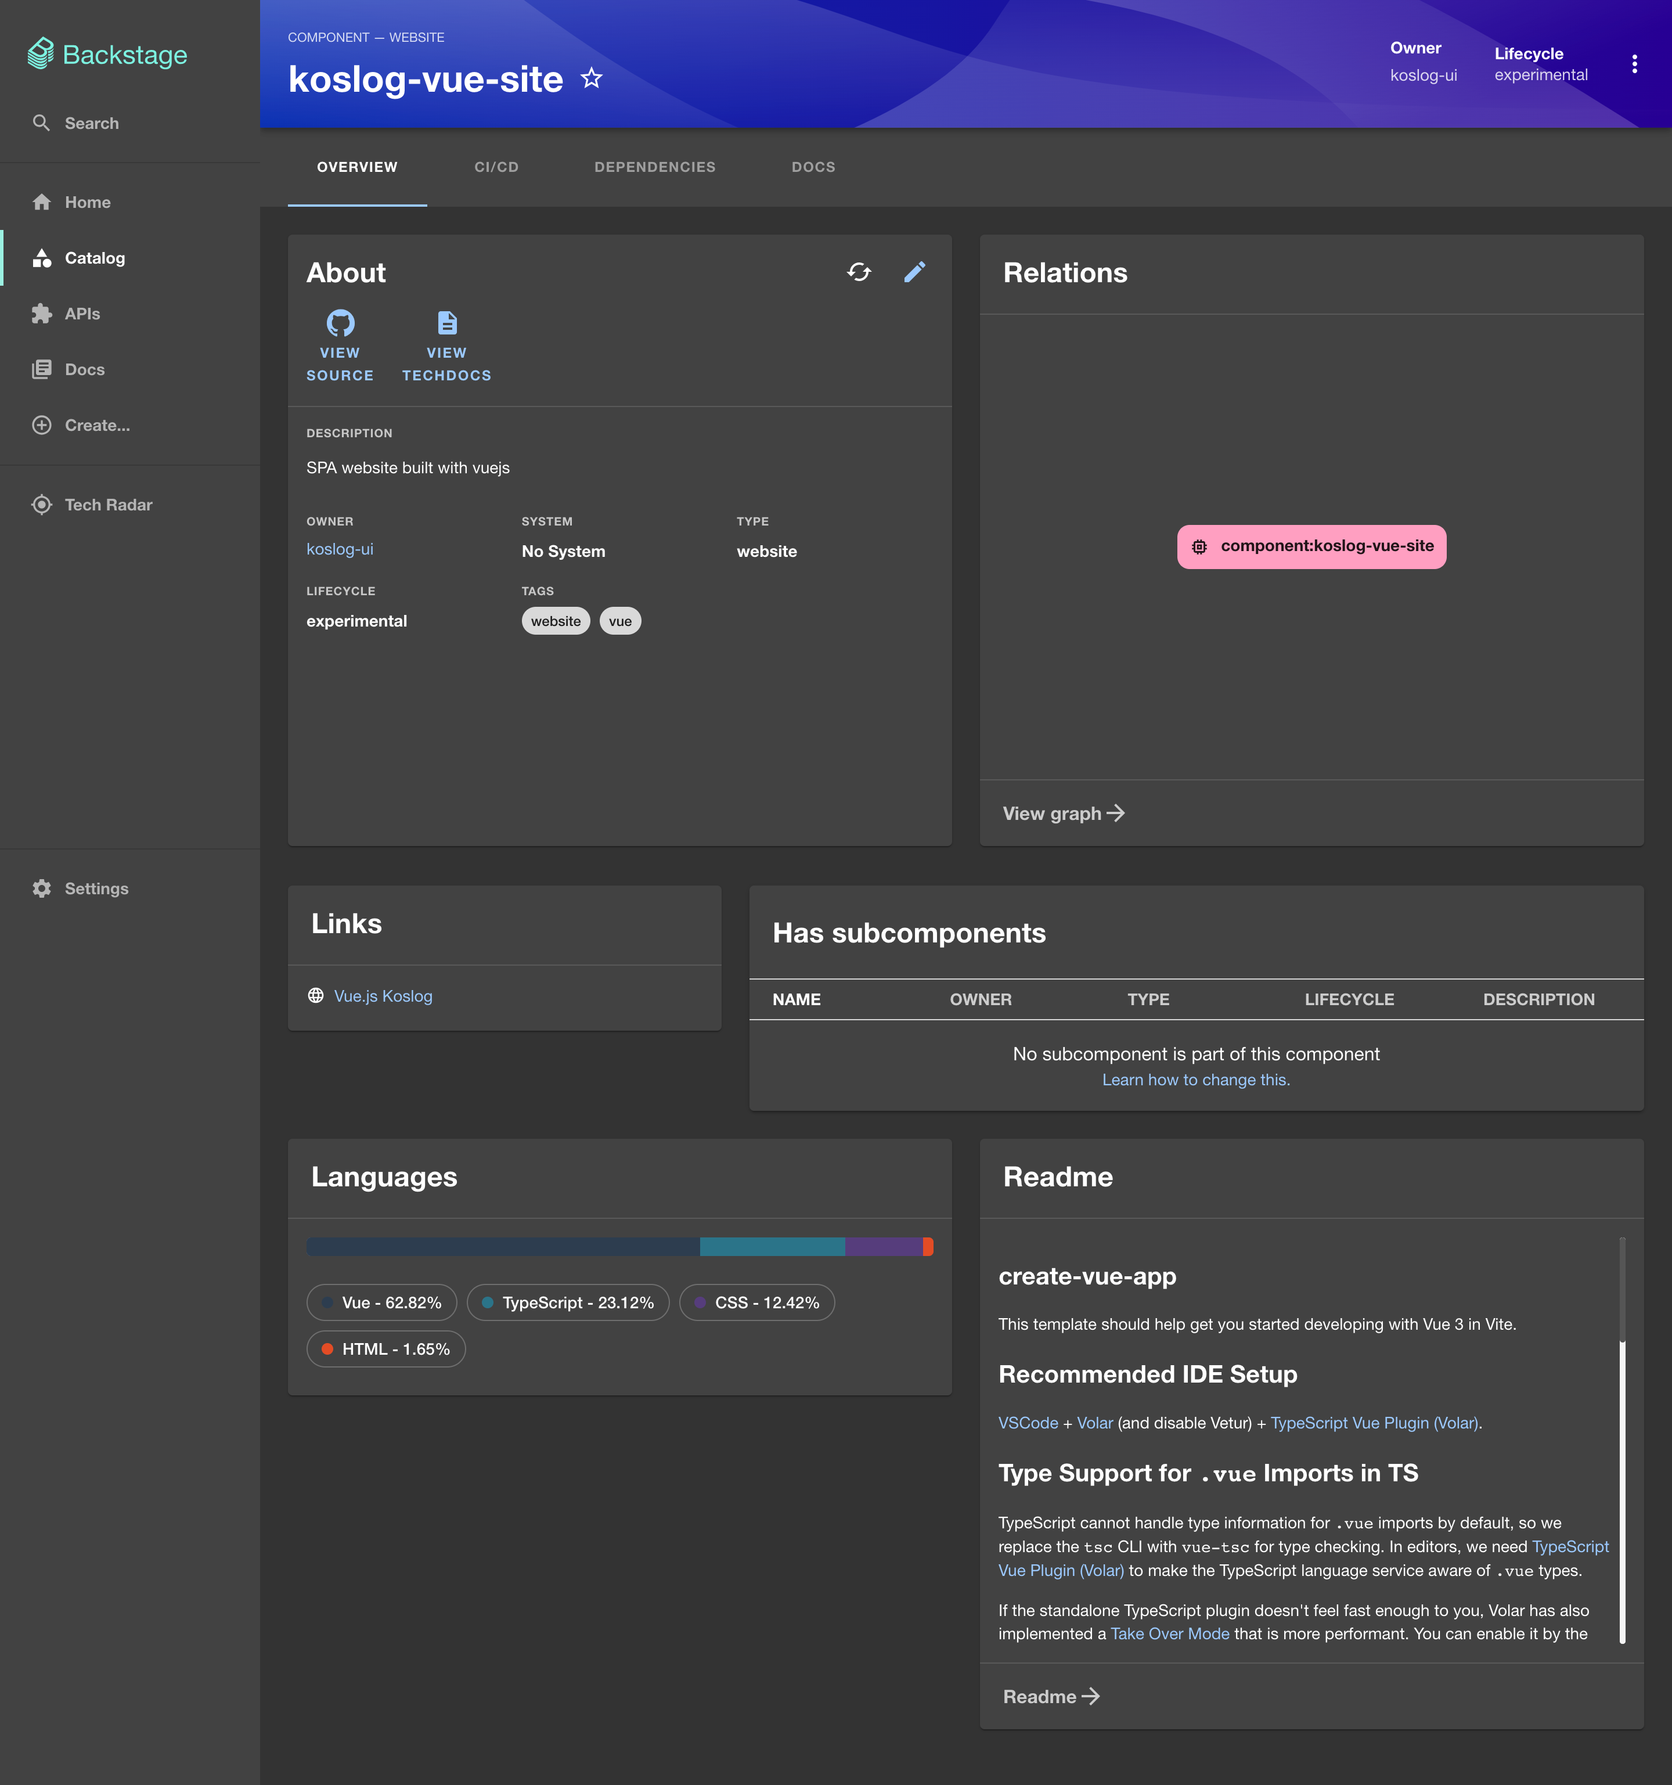
Task: Click the CSS - 12.42% chip
Action: click(x=756, y=1302)
